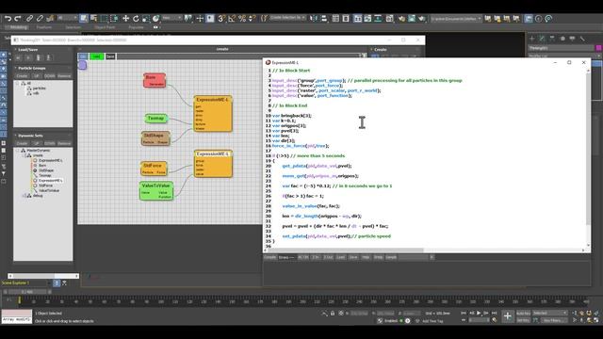Choose the Rectangular Selection Region icon
Image resolution: width=603 pixels, height=339 pixels.
[x=104, y=18]
